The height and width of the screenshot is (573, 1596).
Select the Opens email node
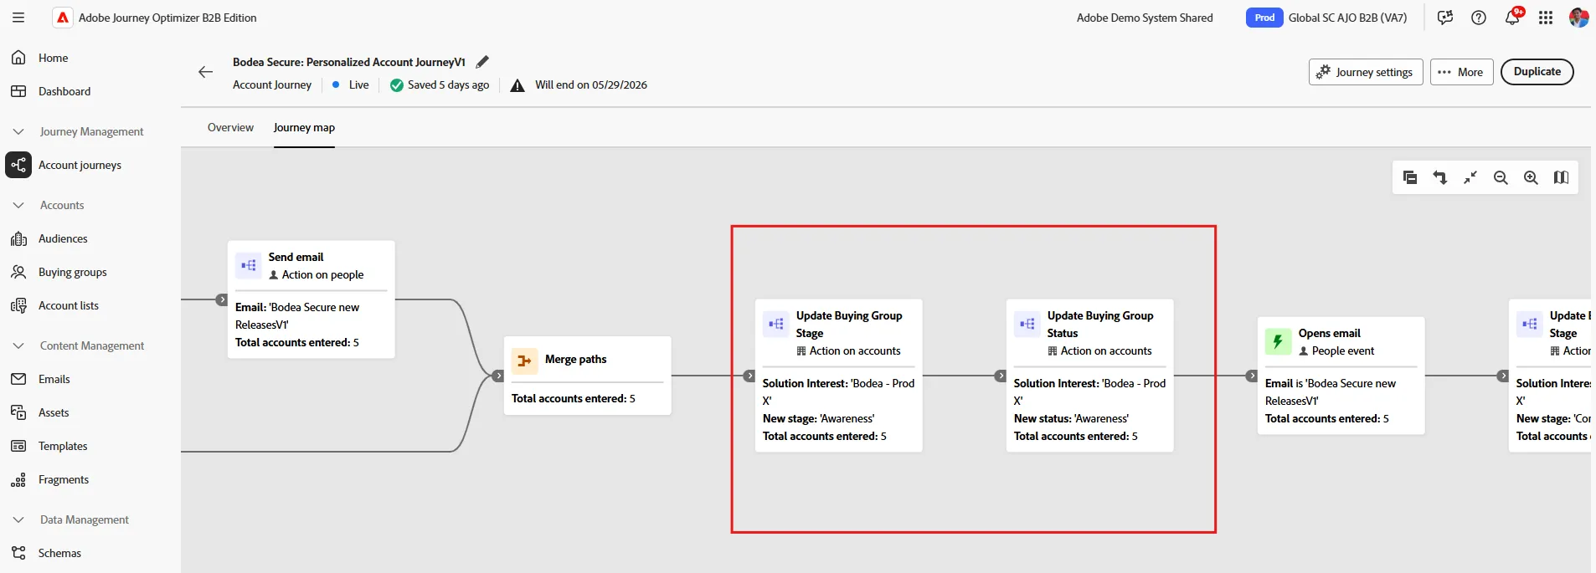click(x=1341, y=376)
